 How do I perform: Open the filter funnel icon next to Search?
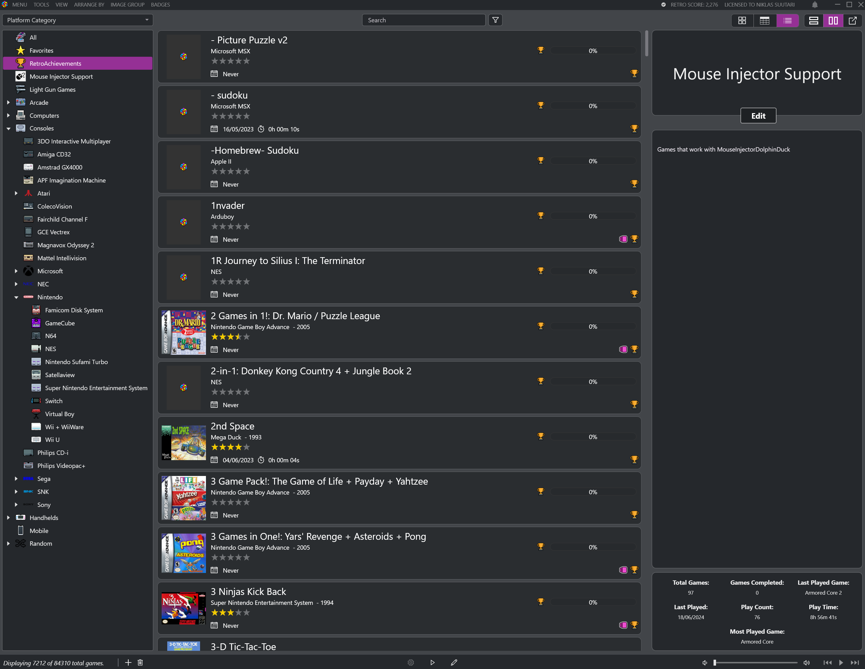click(495, 20)
